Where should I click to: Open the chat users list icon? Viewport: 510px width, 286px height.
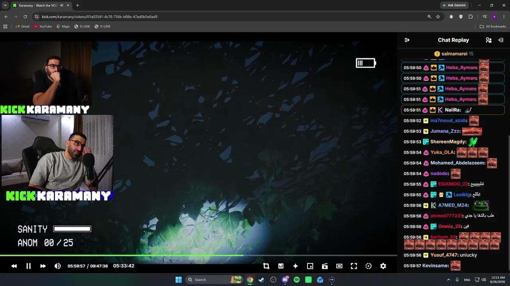coord(488,40)
